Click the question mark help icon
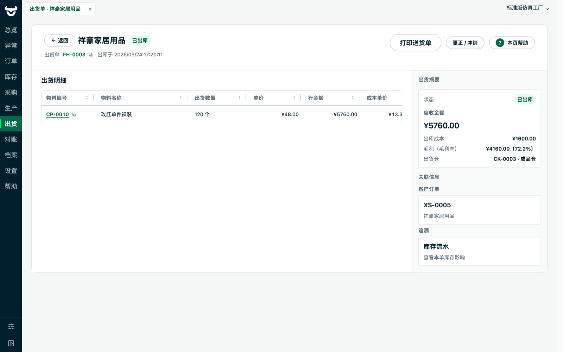This screenshot has height=352, width=563. click(x=500, y=43)
